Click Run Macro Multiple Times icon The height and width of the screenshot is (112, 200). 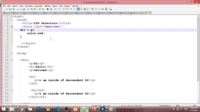point(103,9)
